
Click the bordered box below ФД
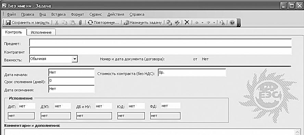pos(165,116)
